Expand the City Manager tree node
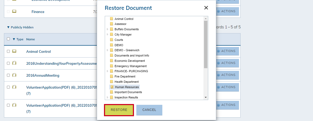313x121 pixels. tap(108, 34)
